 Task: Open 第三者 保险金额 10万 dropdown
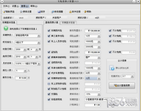click(93, 36)
